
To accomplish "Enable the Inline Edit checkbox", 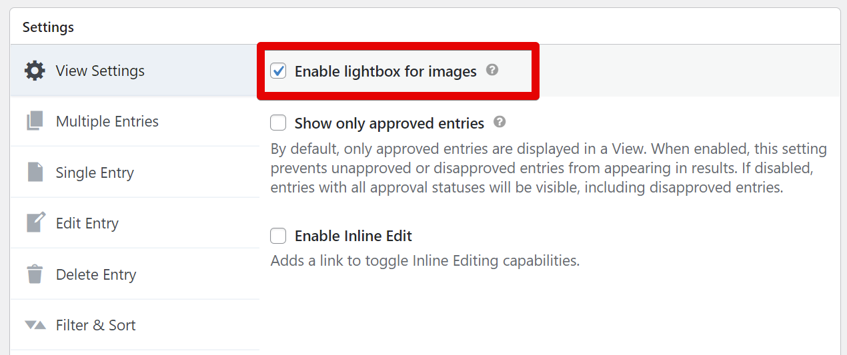I will [x=278, y=236].
